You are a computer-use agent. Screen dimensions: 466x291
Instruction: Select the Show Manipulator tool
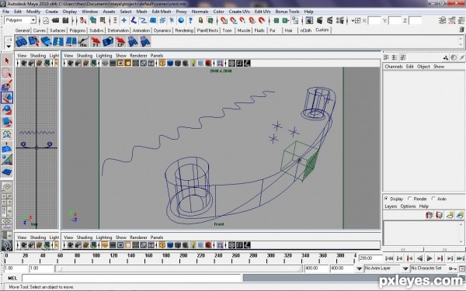(x=7, y=159)
